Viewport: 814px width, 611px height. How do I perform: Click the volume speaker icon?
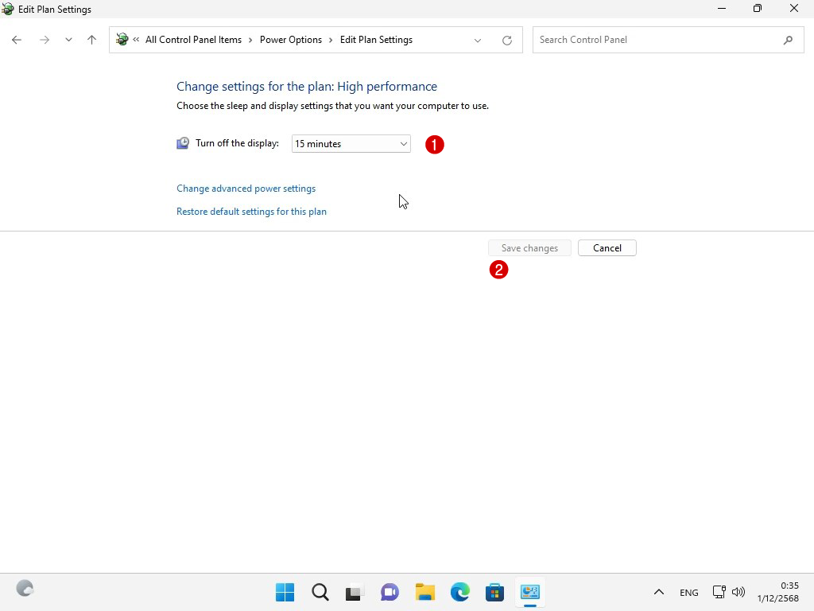coord(738,592)
